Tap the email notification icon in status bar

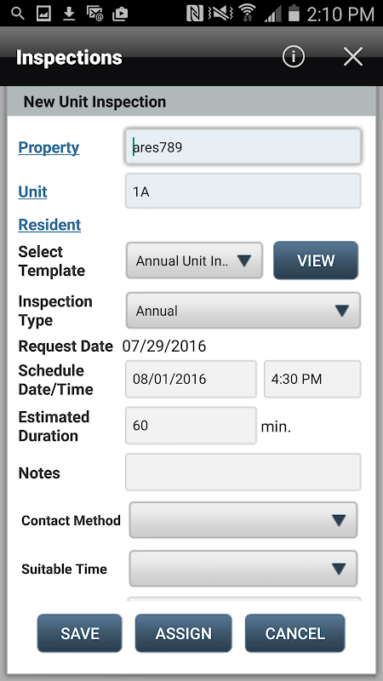tap(94, 14)
